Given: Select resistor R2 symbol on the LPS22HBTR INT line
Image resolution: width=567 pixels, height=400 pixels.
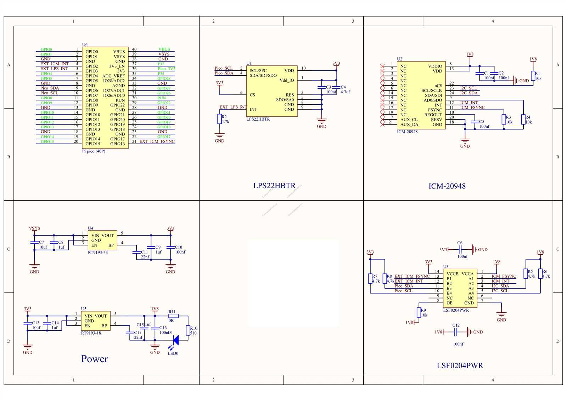Looking at the screenshot, I should (x=220, y=119).
